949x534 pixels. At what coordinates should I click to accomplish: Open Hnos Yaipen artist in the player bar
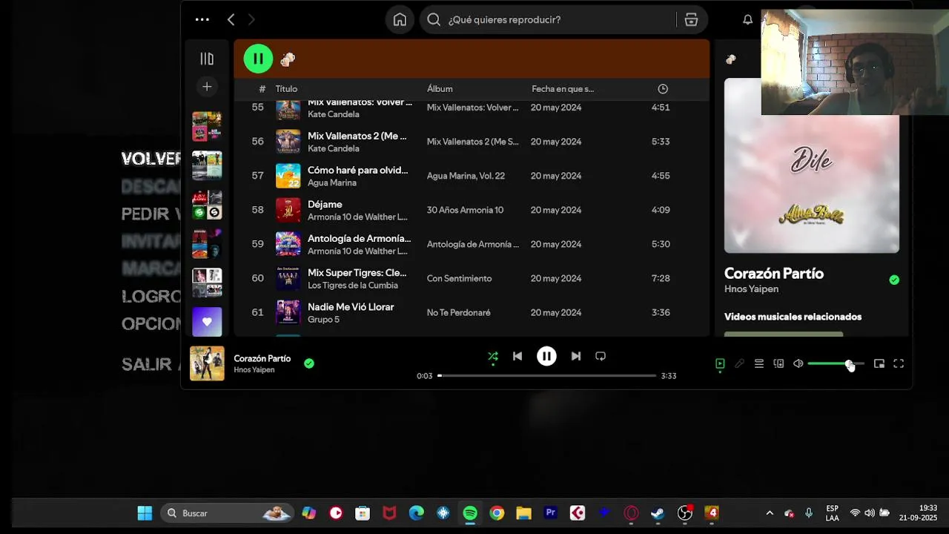(x=254, y=370)
